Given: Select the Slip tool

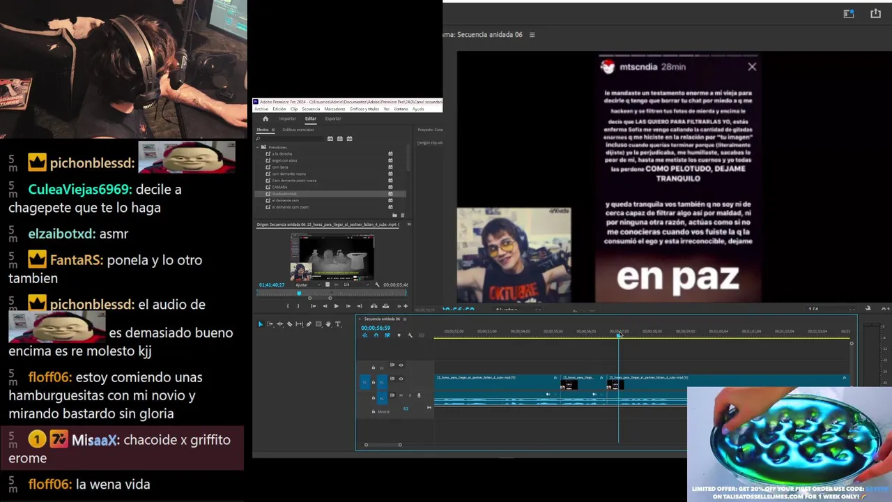Looking at the screenshot, I should point(299,324).
